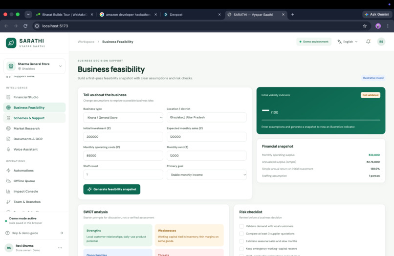This screenshot has height=256, width=394.
Task: Click the Monthly operating surplus value ₹23,000
Action: pos(374,155)
